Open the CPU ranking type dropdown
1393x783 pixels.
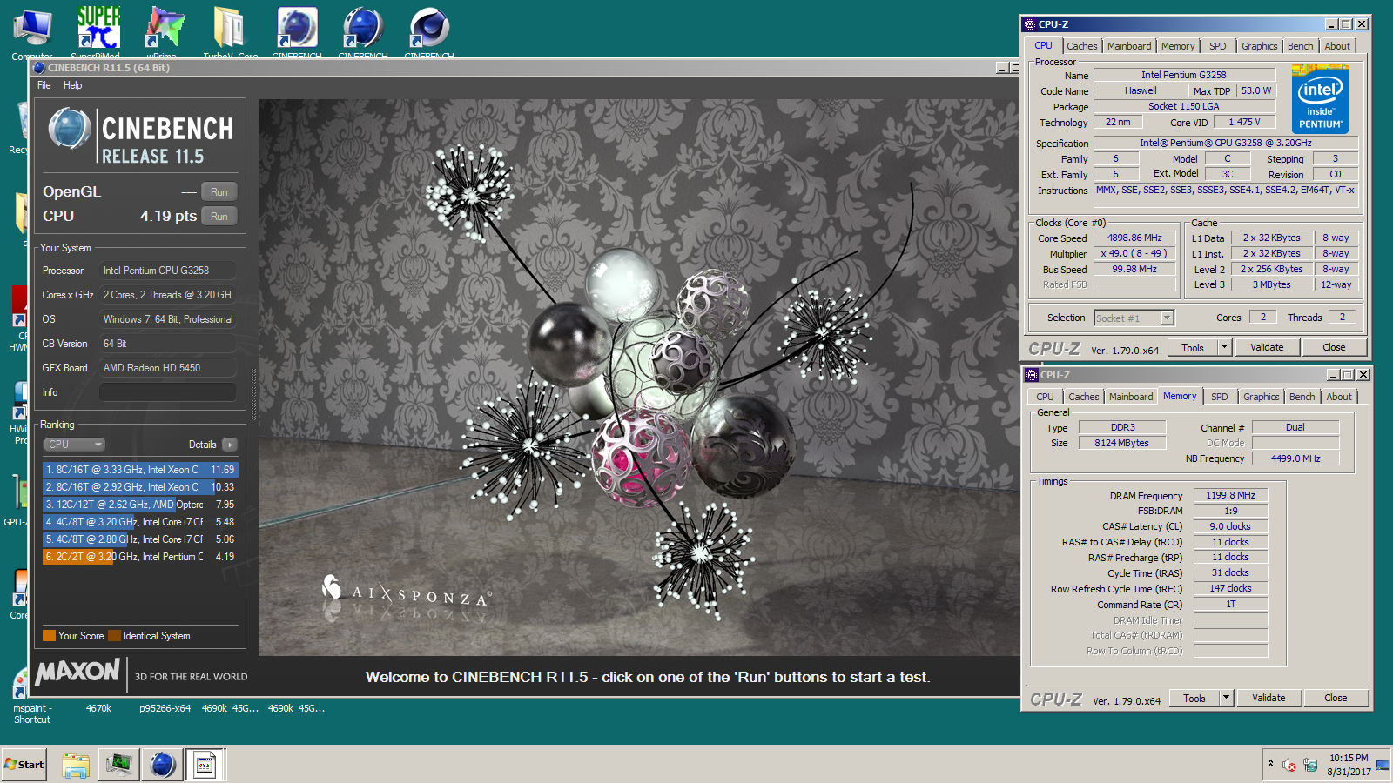click(x=74, y=445)
